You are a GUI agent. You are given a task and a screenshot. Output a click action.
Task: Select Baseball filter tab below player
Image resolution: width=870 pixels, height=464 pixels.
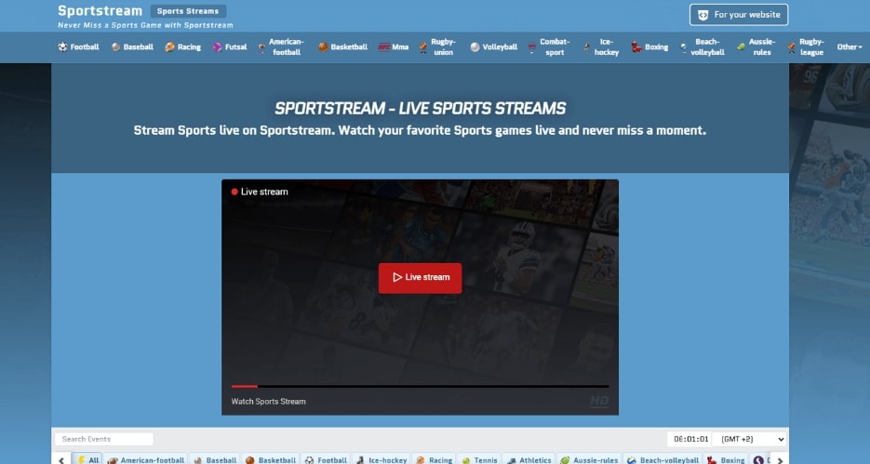pos(215,459)
